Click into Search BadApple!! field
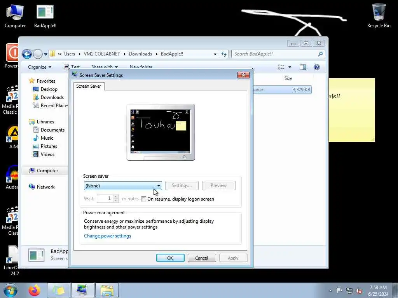Viewport: 398px width, 298px height. click(x=276, y=54)
